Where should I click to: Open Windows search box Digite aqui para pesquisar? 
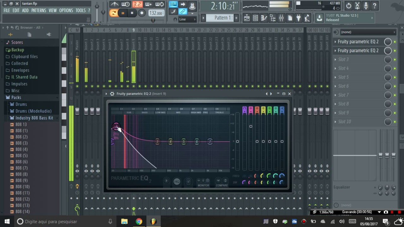65,222
